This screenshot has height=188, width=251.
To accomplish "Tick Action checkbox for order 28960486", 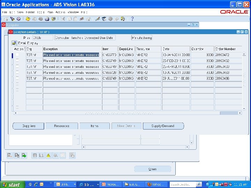I will pyautogui.click(x=17, y=78).
